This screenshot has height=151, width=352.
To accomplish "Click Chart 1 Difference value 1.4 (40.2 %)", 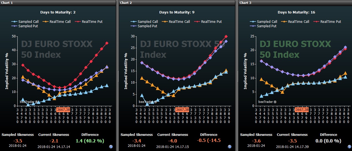I will click(90, 141).
